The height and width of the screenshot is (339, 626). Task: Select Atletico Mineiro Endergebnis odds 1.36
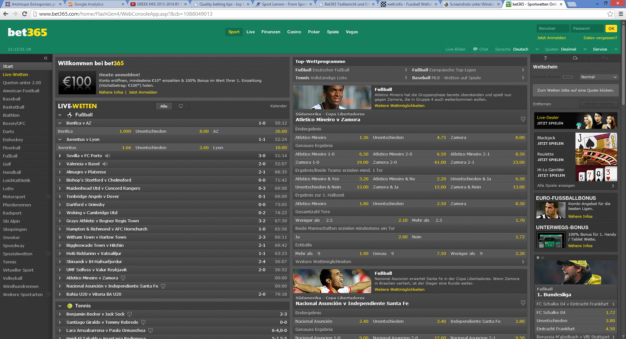pyautogui.click(x=364, y=138)
